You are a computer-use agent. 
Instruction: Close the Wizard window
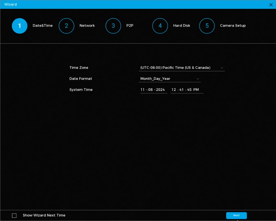(x=271, y=5)
